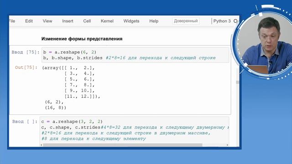Click output row [ 9., 10.]
Viewport: 292px width, 164px height.
coord(80,91)
